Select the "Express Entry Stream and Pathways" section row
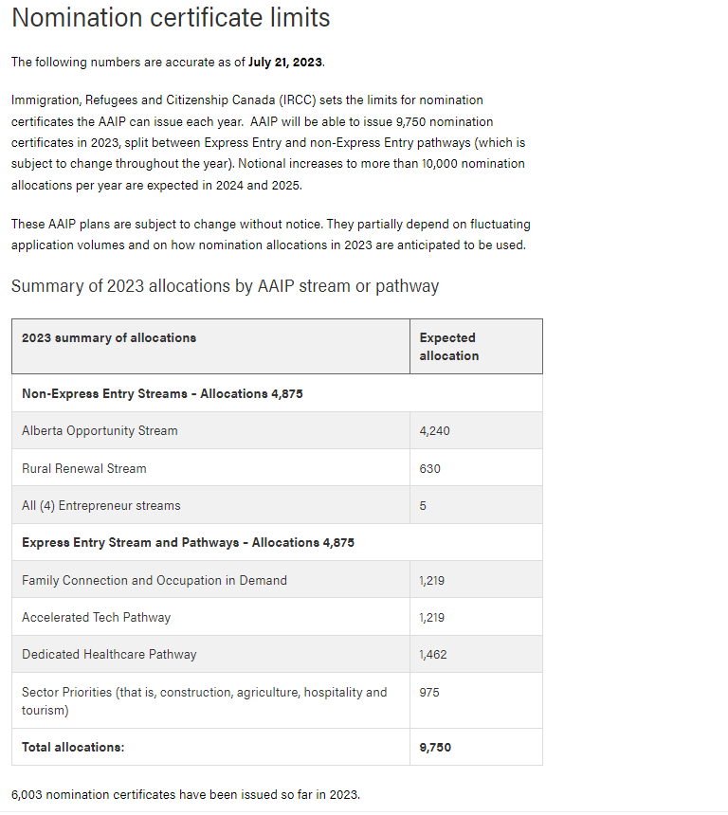728x815 pixels. (188, 543)
